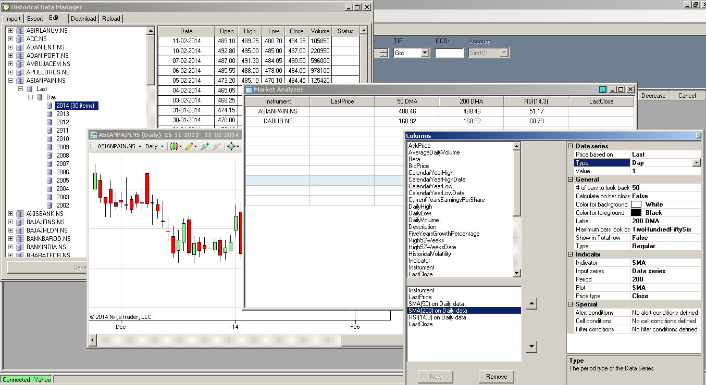Image resolution: width=706 pixels, height=385 pixels.
Task: Click the database icon beside ACC.NS
Action: (x=20, y=39)
